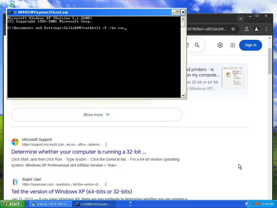Screen dimensions: 277x208
Task: Open more options for Super User result
Action: point(106,184)
